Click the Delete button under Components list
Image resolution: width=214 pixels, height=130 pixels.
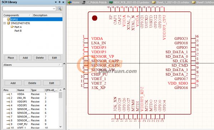[x=40, y=58]
